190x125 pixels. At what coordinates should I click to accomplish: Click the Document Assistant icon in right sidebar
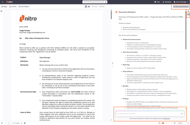(188, 14)
